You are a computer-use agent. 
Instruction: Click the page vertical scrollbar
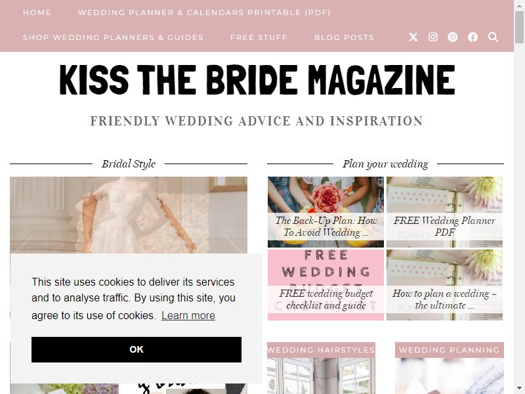[519, 197]
